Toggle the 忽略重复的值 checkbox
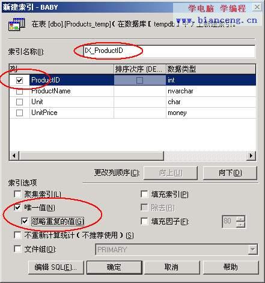 coord(25,221)
